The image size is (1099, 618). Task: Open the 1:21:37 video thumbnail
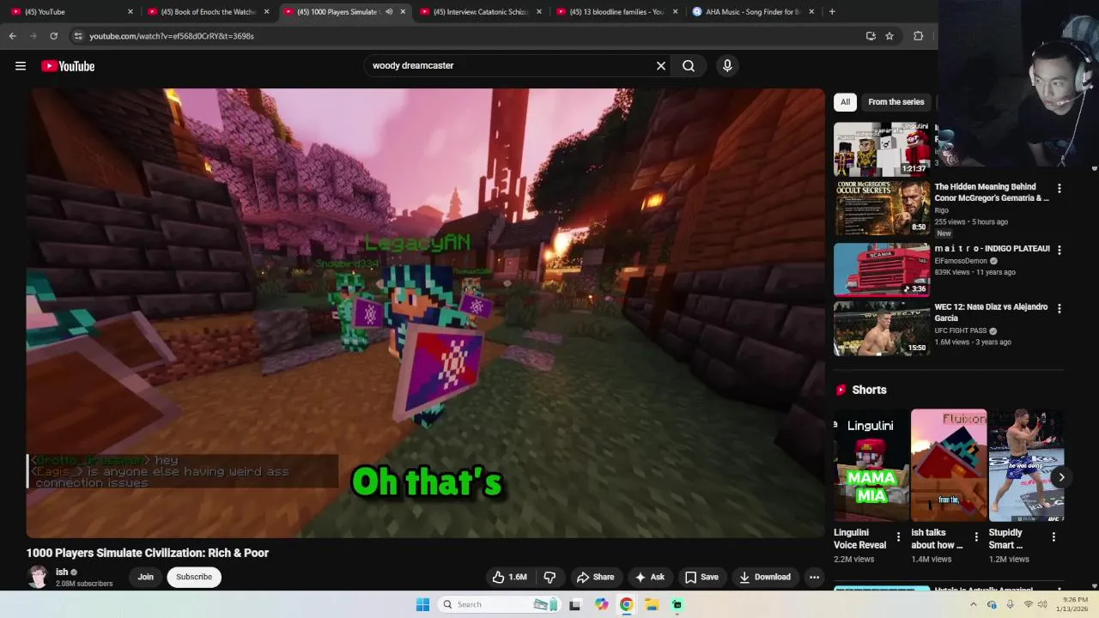click(882, 149)
